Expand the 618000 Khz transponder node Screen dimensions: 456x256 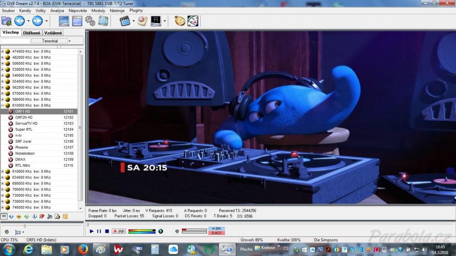tap(3, 171)
